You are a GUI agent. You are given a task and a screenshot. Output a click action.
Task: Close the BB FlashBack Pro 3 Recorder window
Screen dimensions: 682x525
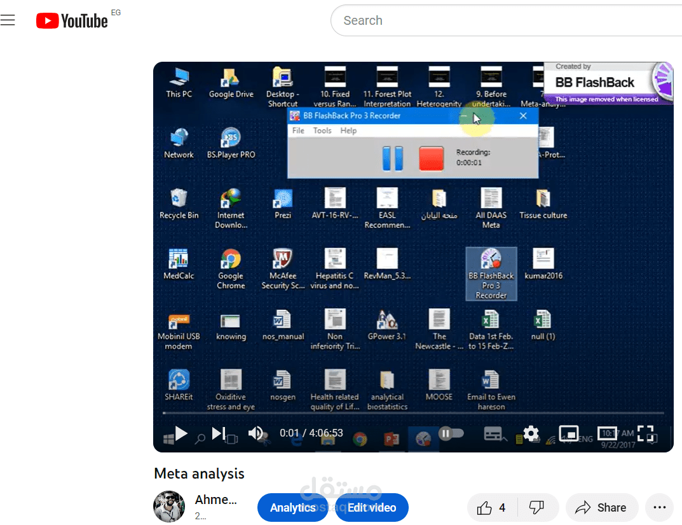tap(523, 116)
